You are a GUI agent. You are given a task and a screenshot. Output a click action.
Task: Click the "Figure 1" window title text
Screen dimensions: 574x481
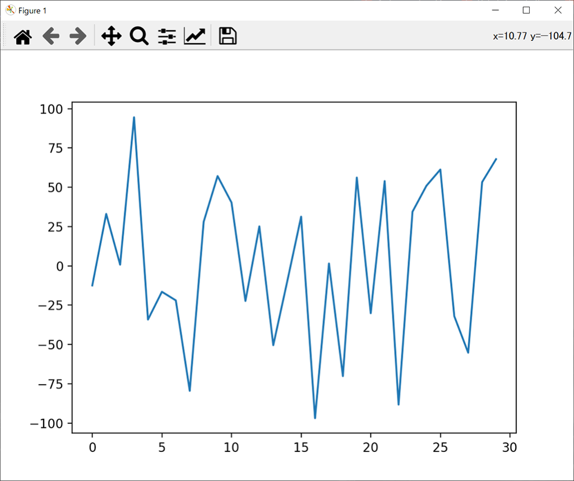click(33, 11)
